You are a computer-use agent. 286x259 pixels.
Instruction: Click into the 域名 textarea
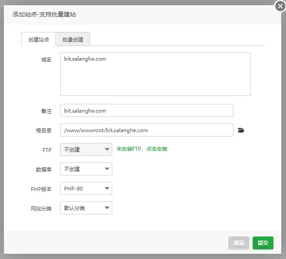[x=156, y=74]
